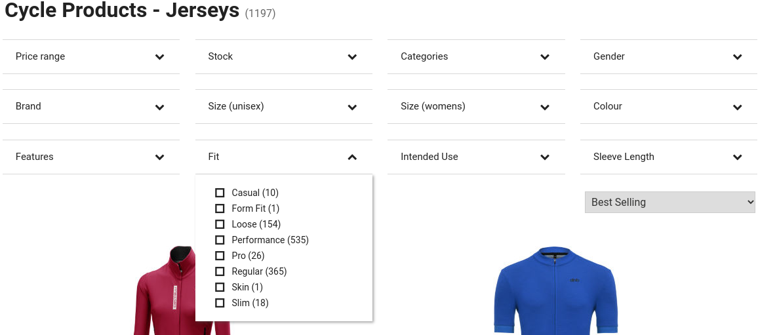Collapse the Fit filter with up chevron

352,157
